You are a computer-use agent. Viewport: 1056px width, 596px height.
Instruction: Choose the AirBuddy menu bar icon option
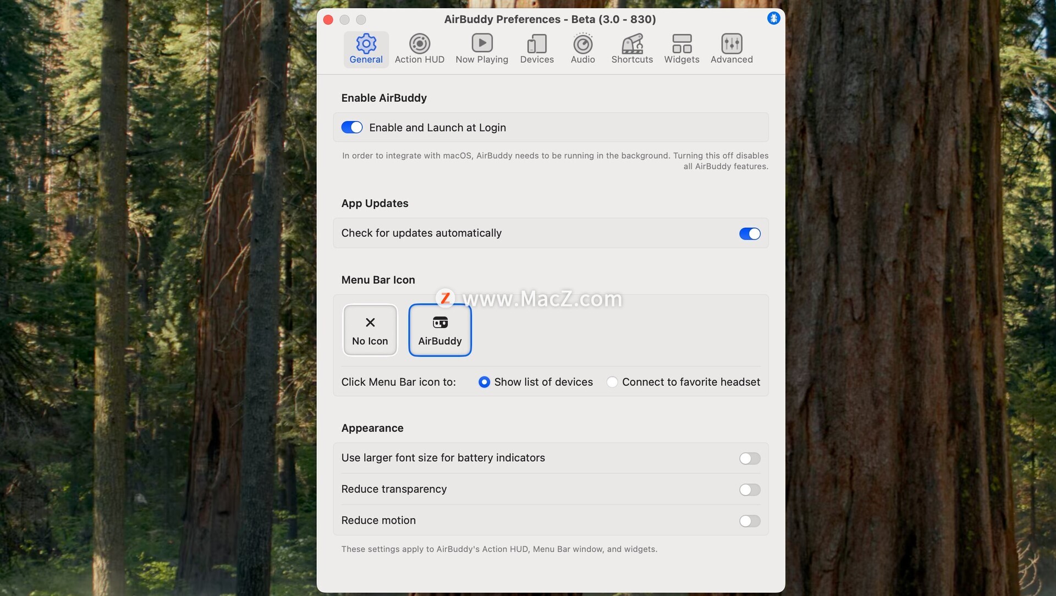click(440, 330)
